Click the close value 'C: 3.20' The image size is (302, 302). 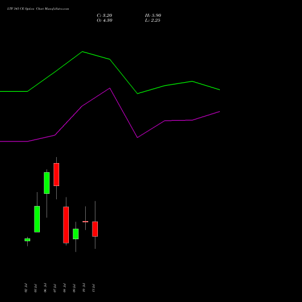(x=104, y=16)
